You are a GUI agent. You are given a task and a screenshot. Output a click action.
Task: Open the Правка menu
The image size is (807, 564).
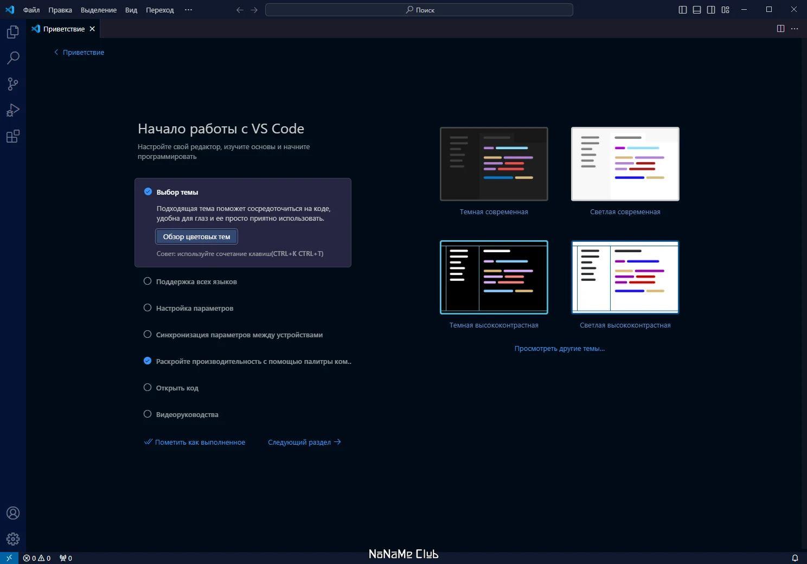tap(60, 10)
